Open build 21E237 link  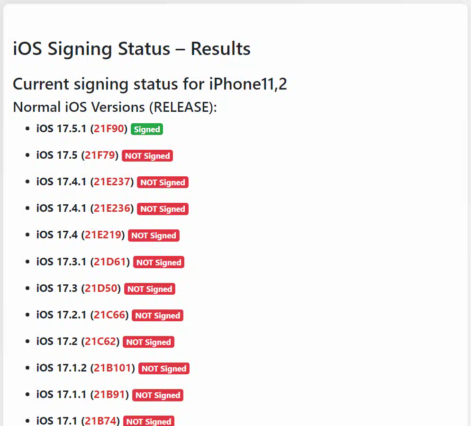pos(112,182)
